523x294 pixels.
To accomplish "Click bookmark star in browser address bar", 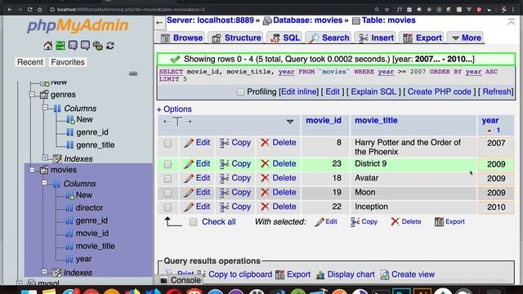I will 387,10.
